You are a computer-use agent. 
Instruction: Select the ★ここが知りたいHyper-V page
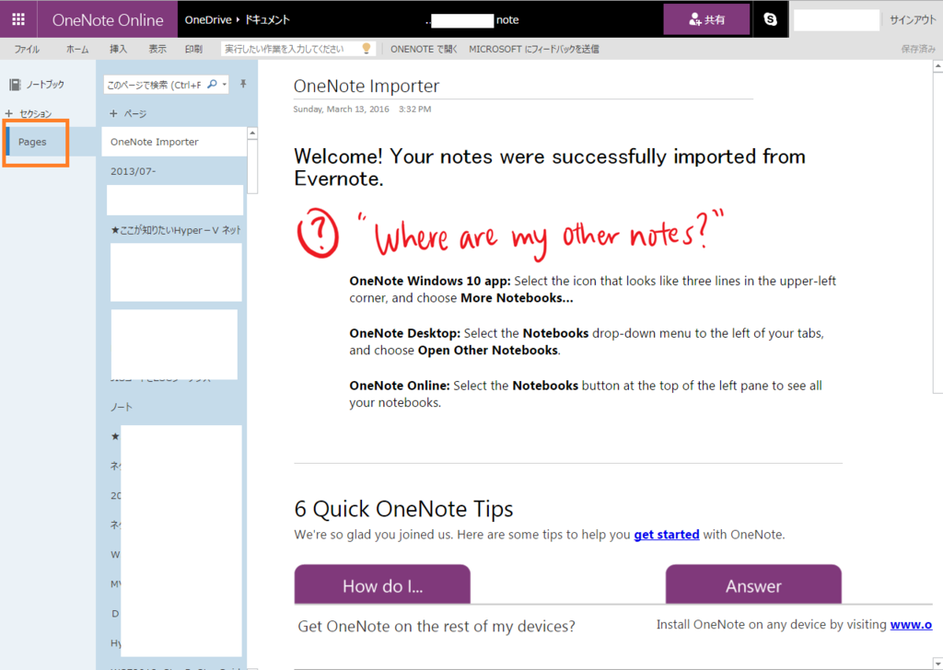175,230
